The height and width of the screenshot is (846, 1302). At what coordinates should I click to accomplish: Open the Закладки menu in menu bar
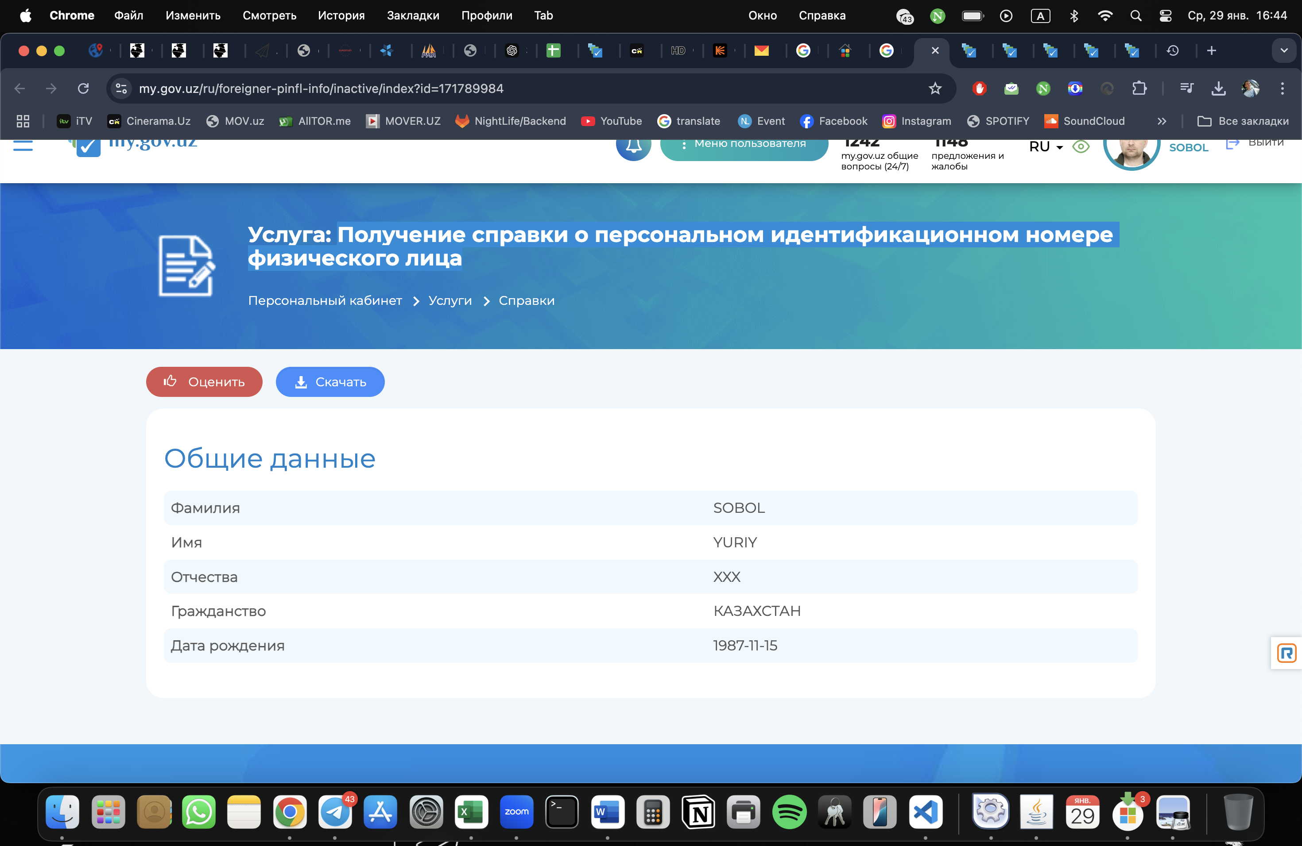[x=412, y=16]
